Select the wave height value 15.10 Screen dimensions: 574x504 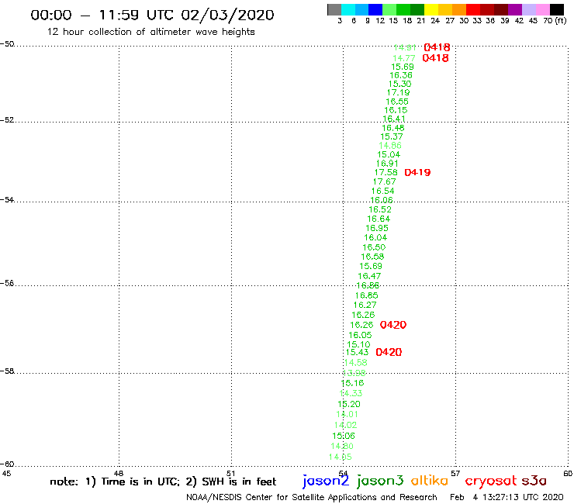[x=358, y=344]
